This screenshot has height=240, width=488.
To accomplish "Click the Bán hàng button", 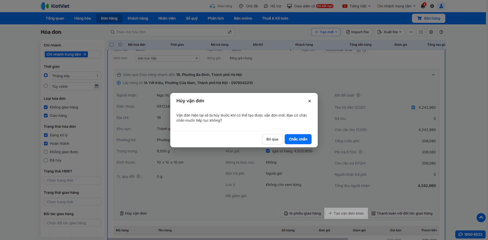I will [x=429, y=18].
